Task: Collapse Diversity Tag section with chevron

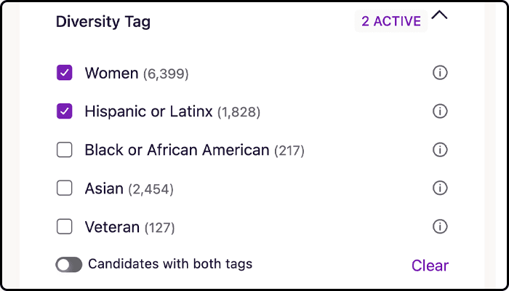Action: click(439, 16)
